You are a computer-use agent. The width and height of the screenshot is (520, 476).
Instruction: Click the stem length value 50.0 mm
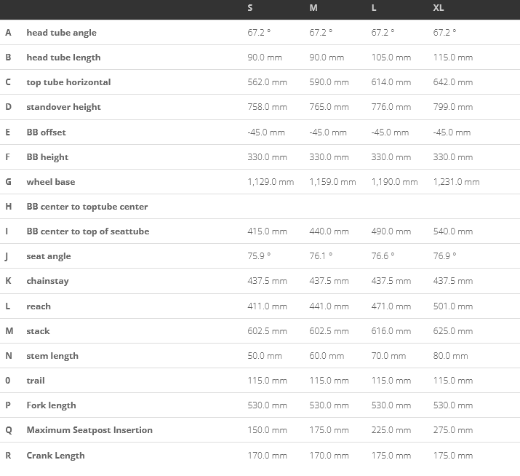click(265, 356)
